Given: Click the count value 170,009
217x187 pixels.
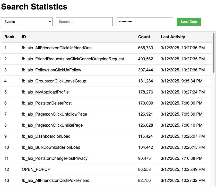Looking at the screenshot, I should click(x=146, y=103).
